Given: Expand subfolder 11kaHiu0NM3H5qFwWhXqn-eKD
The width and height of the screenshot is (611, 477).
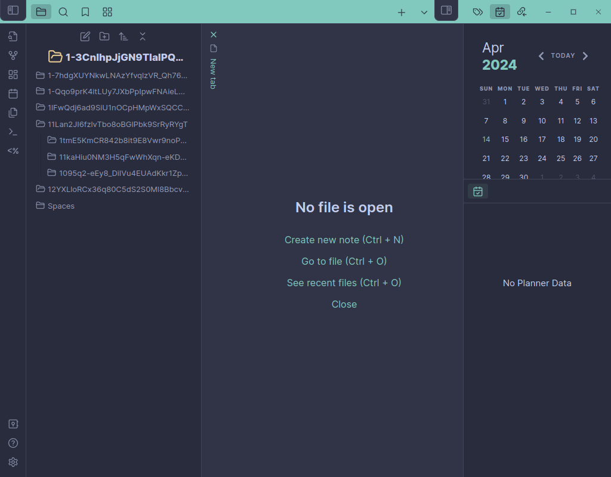Looking at the screenshot, I should pyautogui.click(x=118, y=157).
